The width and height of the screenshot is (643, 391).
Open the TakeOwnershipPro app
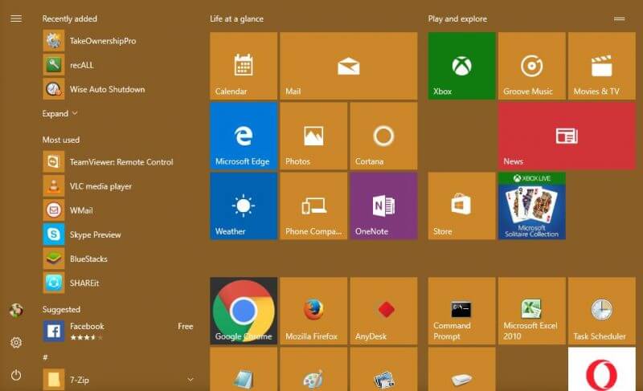(119, 40)
